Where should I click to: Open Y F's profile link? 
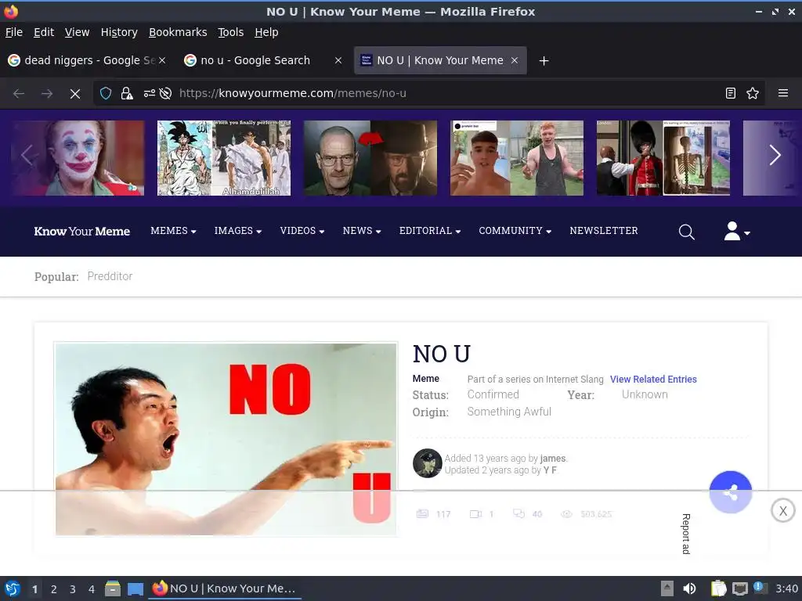550,470
